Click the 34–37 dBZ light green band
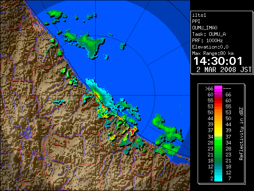The width and height of the screenshot is (254, 191). [x=218, y=136]
